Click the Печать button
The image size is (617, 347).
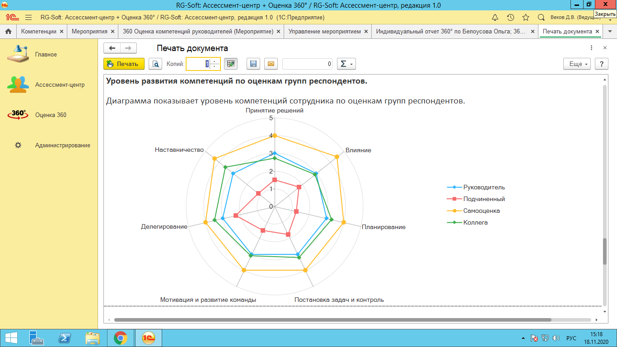[x=124, y=64]
